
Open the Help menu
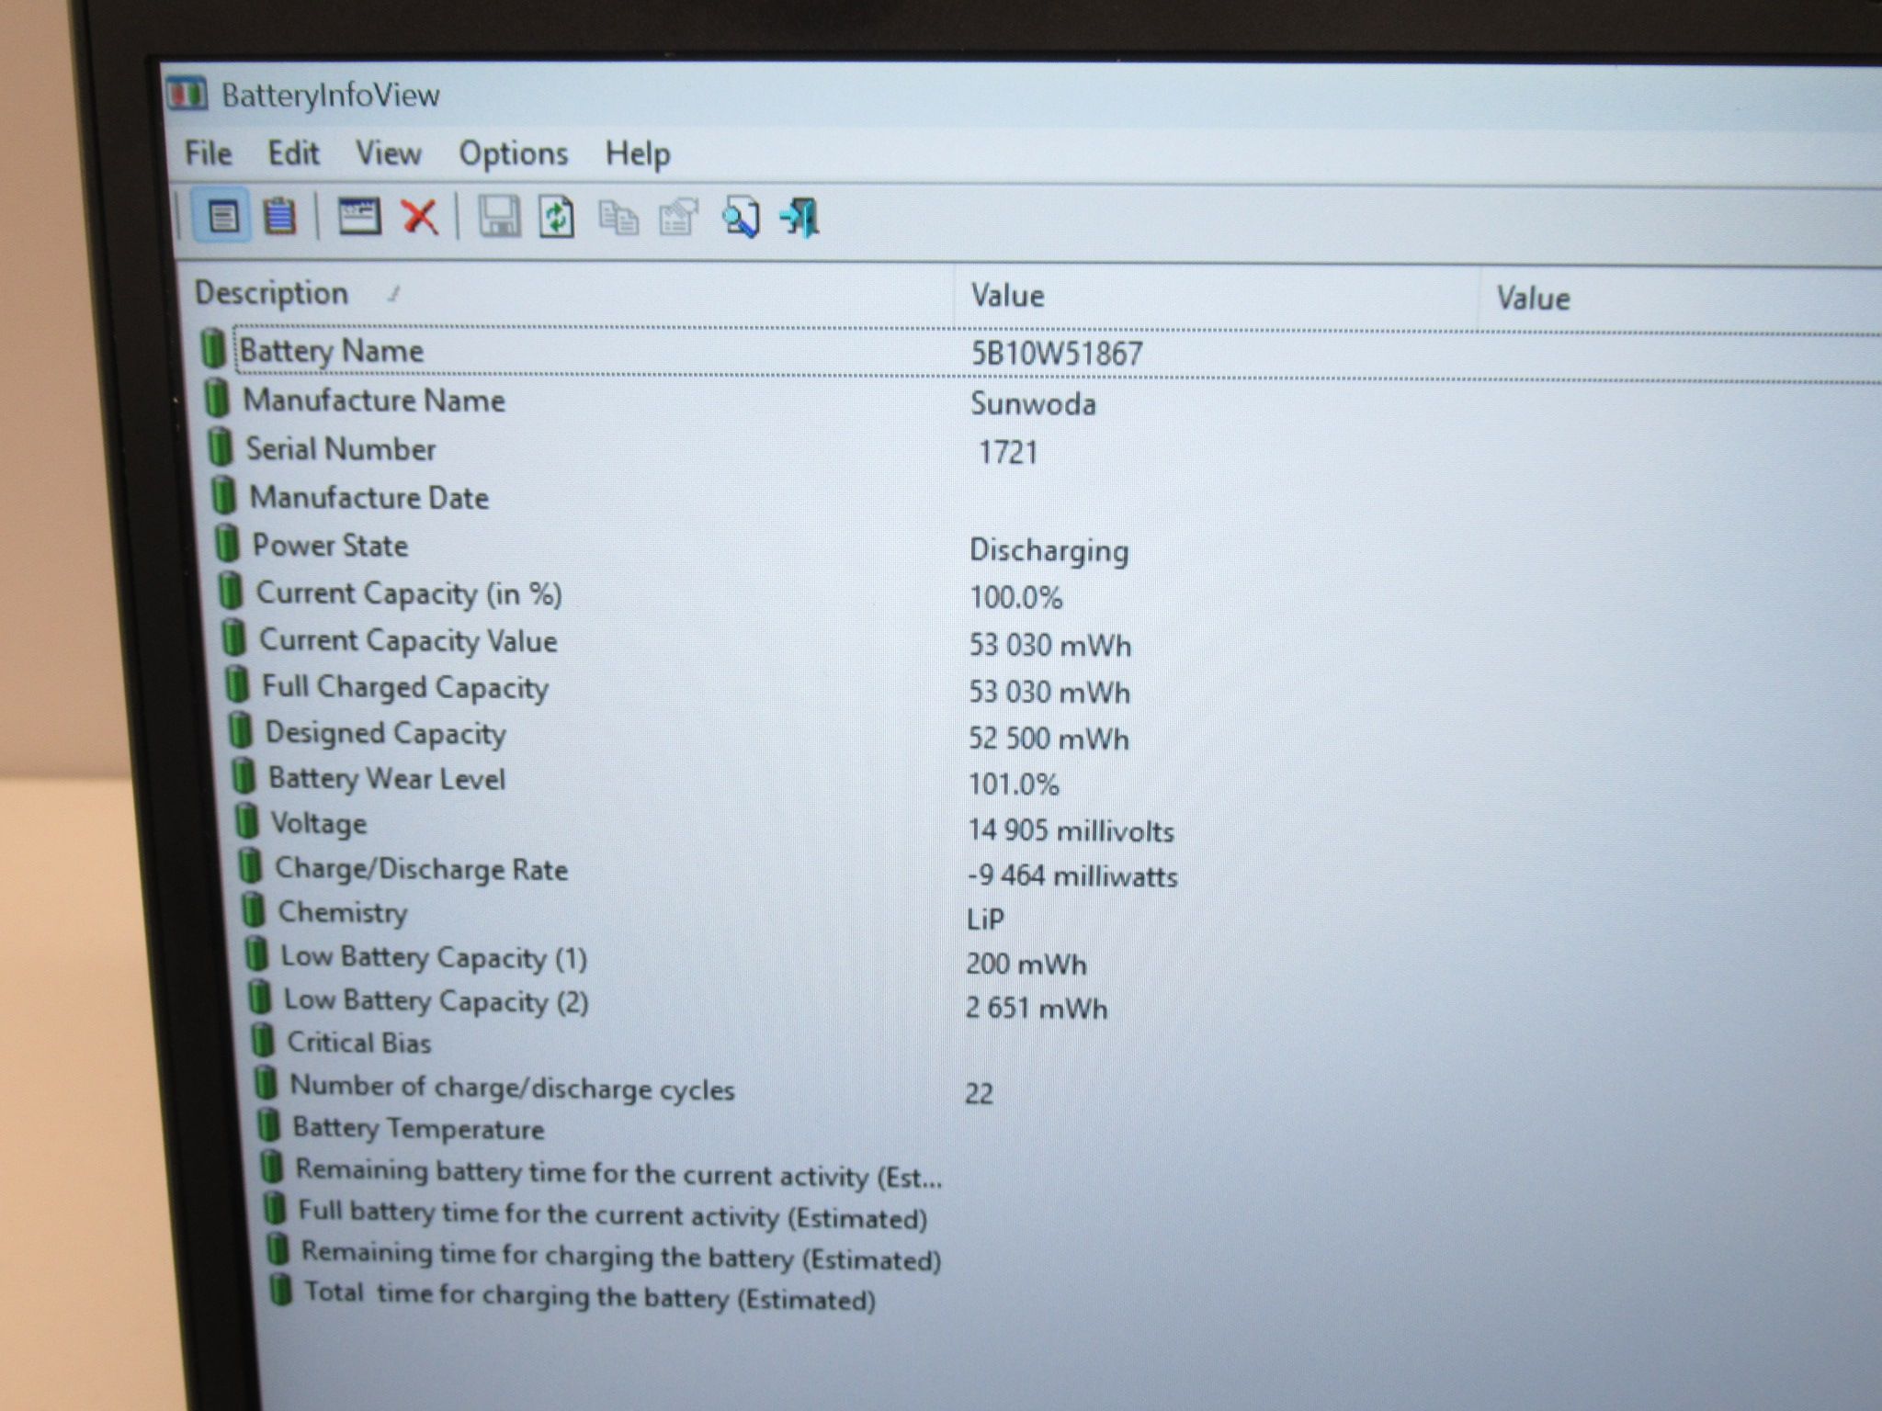[x=637, y=154]
